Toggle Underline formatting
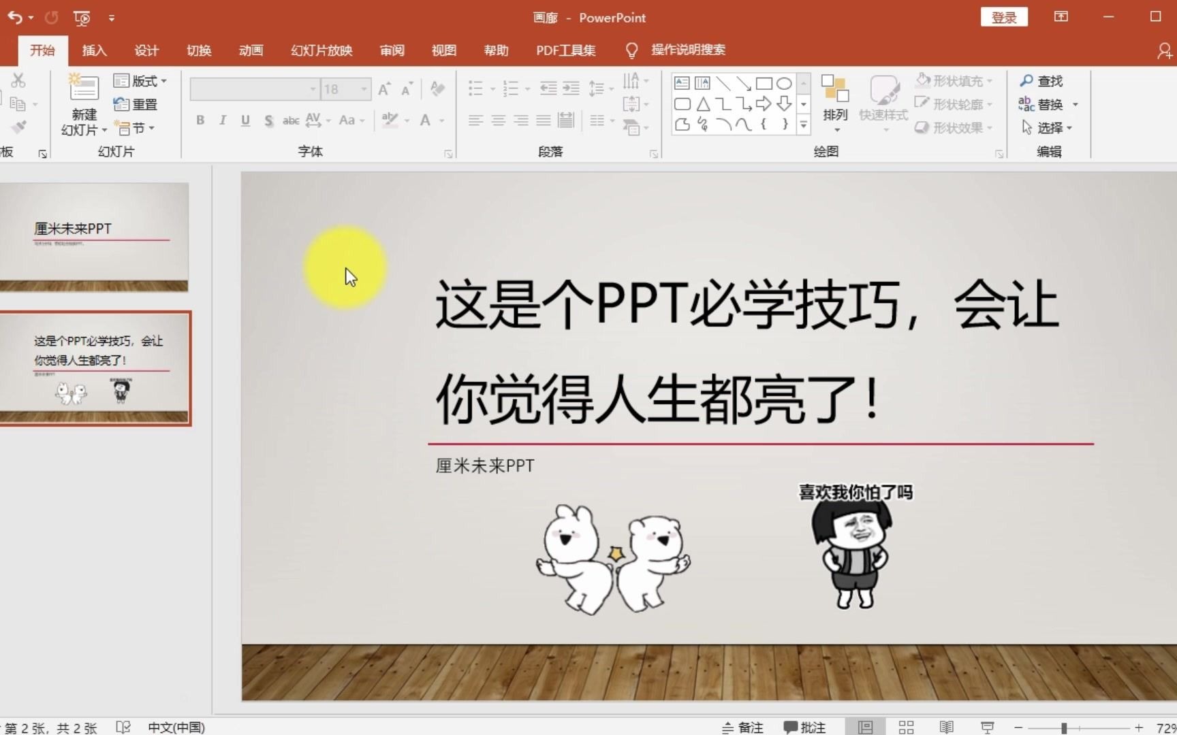Viewport: 1177px width, 735px height. (x=245, y=120)
